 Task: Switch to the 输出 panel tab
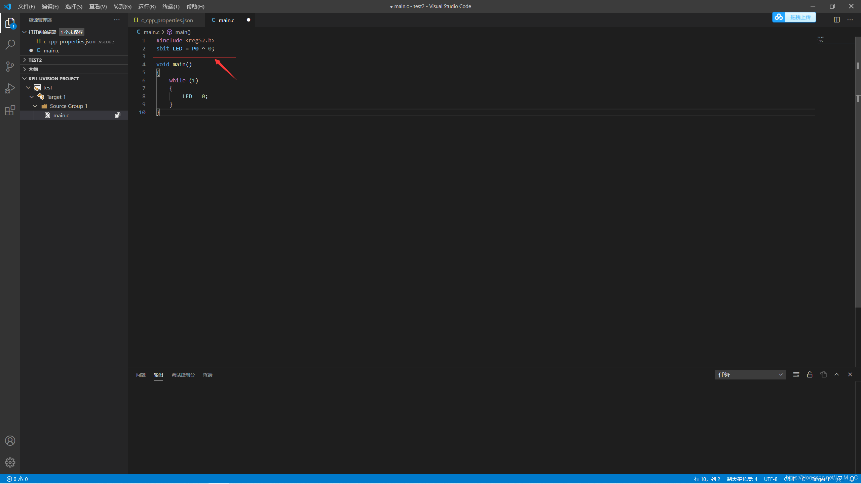tap(158, 375)
